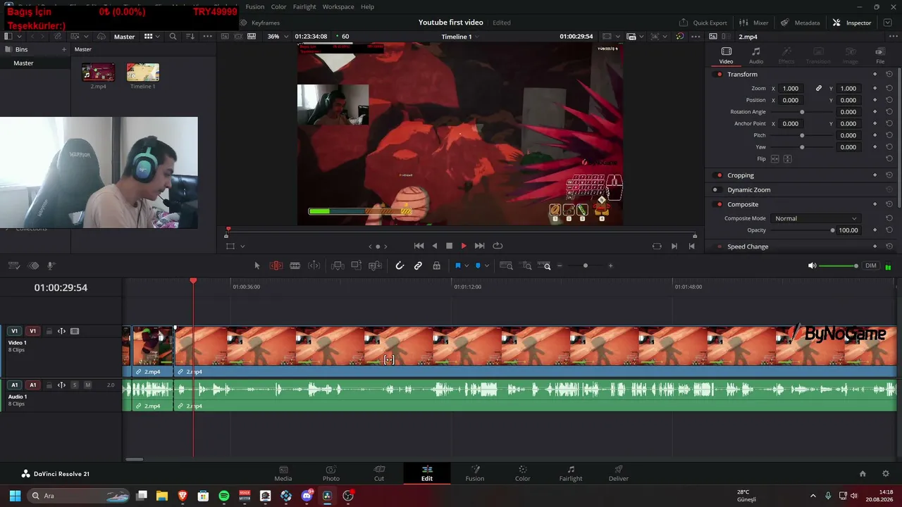
Task: Click the Windows Start button
Action: pyautogui.click(x=15, y=496)
